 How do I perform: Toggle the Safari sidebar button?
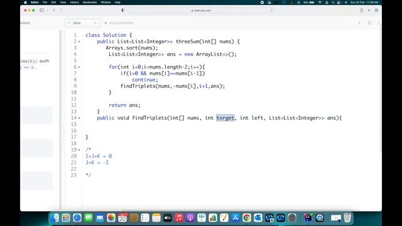point(41,10)
